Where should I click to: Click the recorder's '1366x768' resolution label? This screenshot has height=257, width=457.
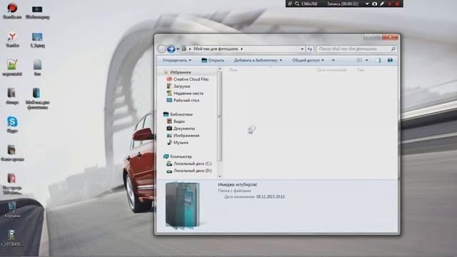[x=309, y=4]
